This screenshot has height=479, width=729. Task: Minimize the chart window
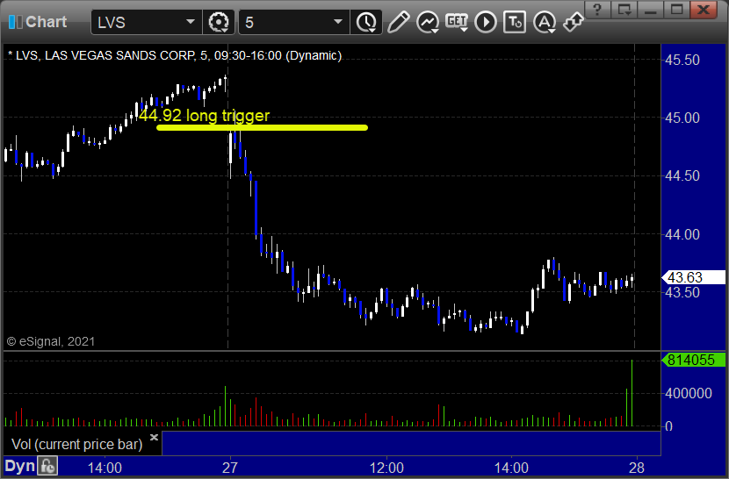pos(651,10)
